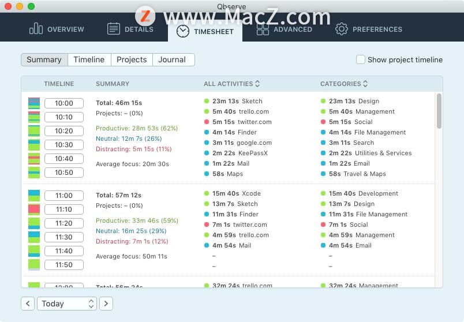The image size is (464, 322).
Task: Click the 58s Maps activity
Action: click(224, 174)
